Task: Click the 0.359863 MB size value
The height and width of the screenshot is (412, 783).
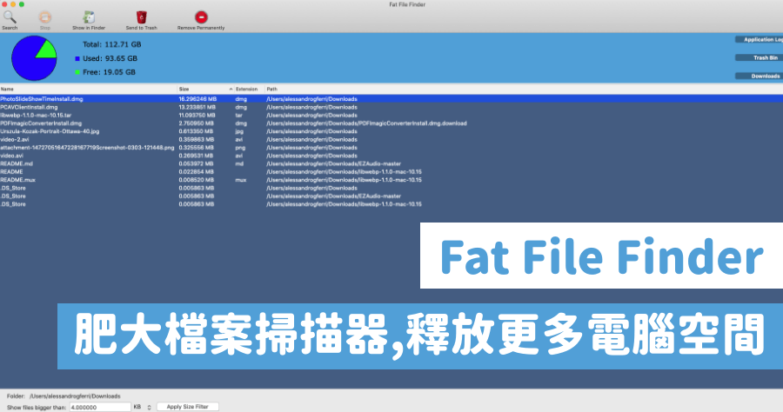Action: point(197,139)
